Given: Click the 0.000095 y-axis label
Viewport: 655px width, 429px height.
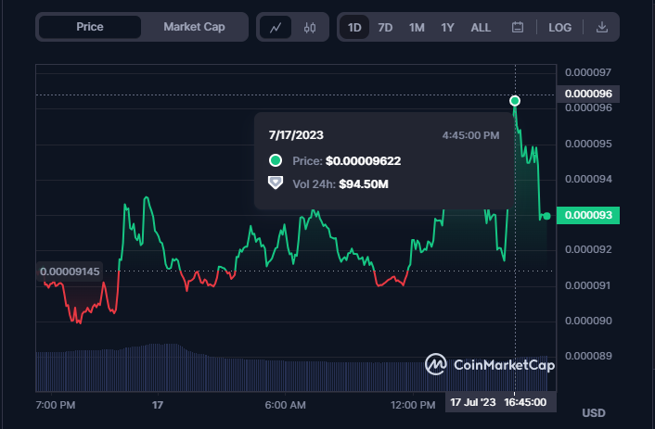Looking at the screenshot, I should [588, 144].
